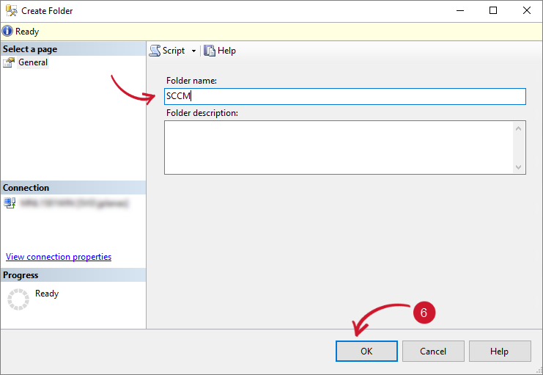
Task: Close the Create Folder dialog
Action: (527, 10)
